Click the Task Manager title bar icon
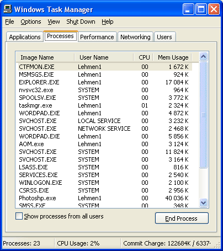 [8, 9]
